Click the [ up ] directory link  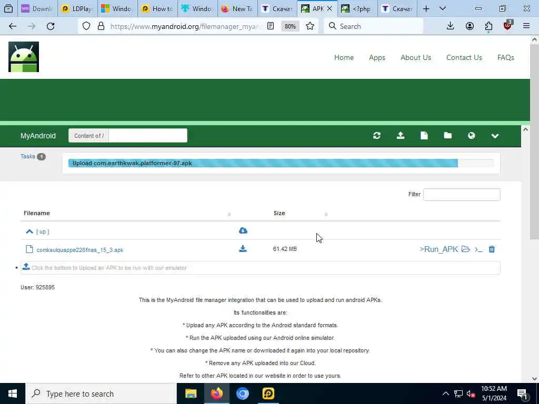click(x=43, y=231)
